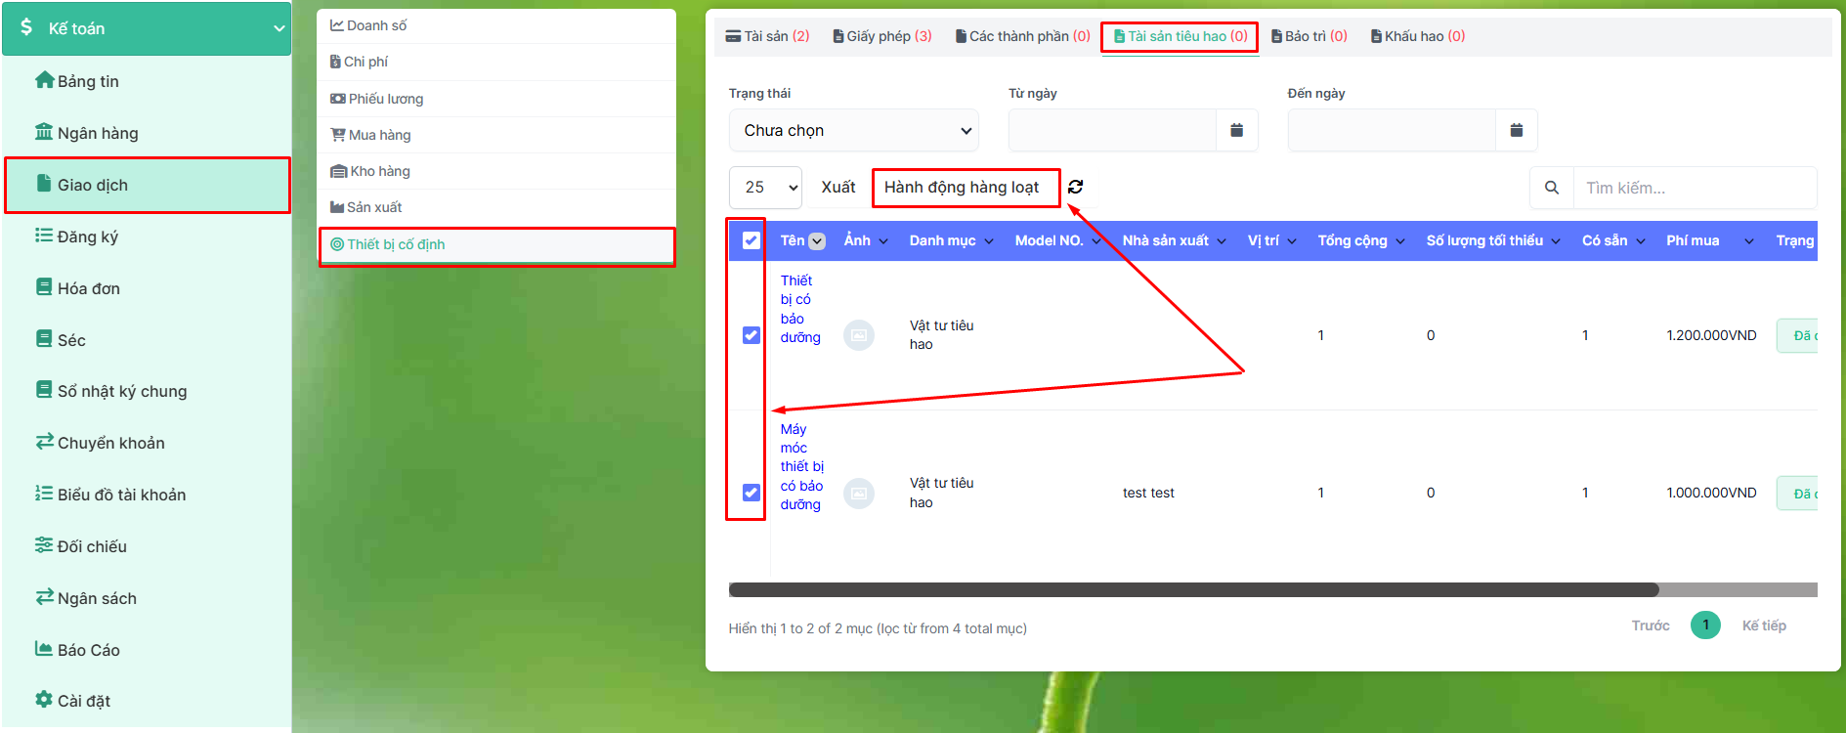Open Doanh số submenu item

tap(496, 25)
